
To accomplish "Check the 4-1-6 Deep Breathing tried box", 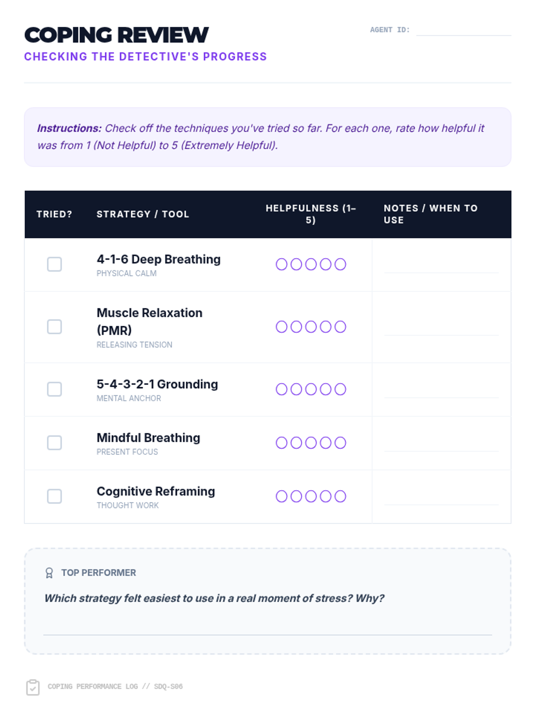I will coord(54,264).
